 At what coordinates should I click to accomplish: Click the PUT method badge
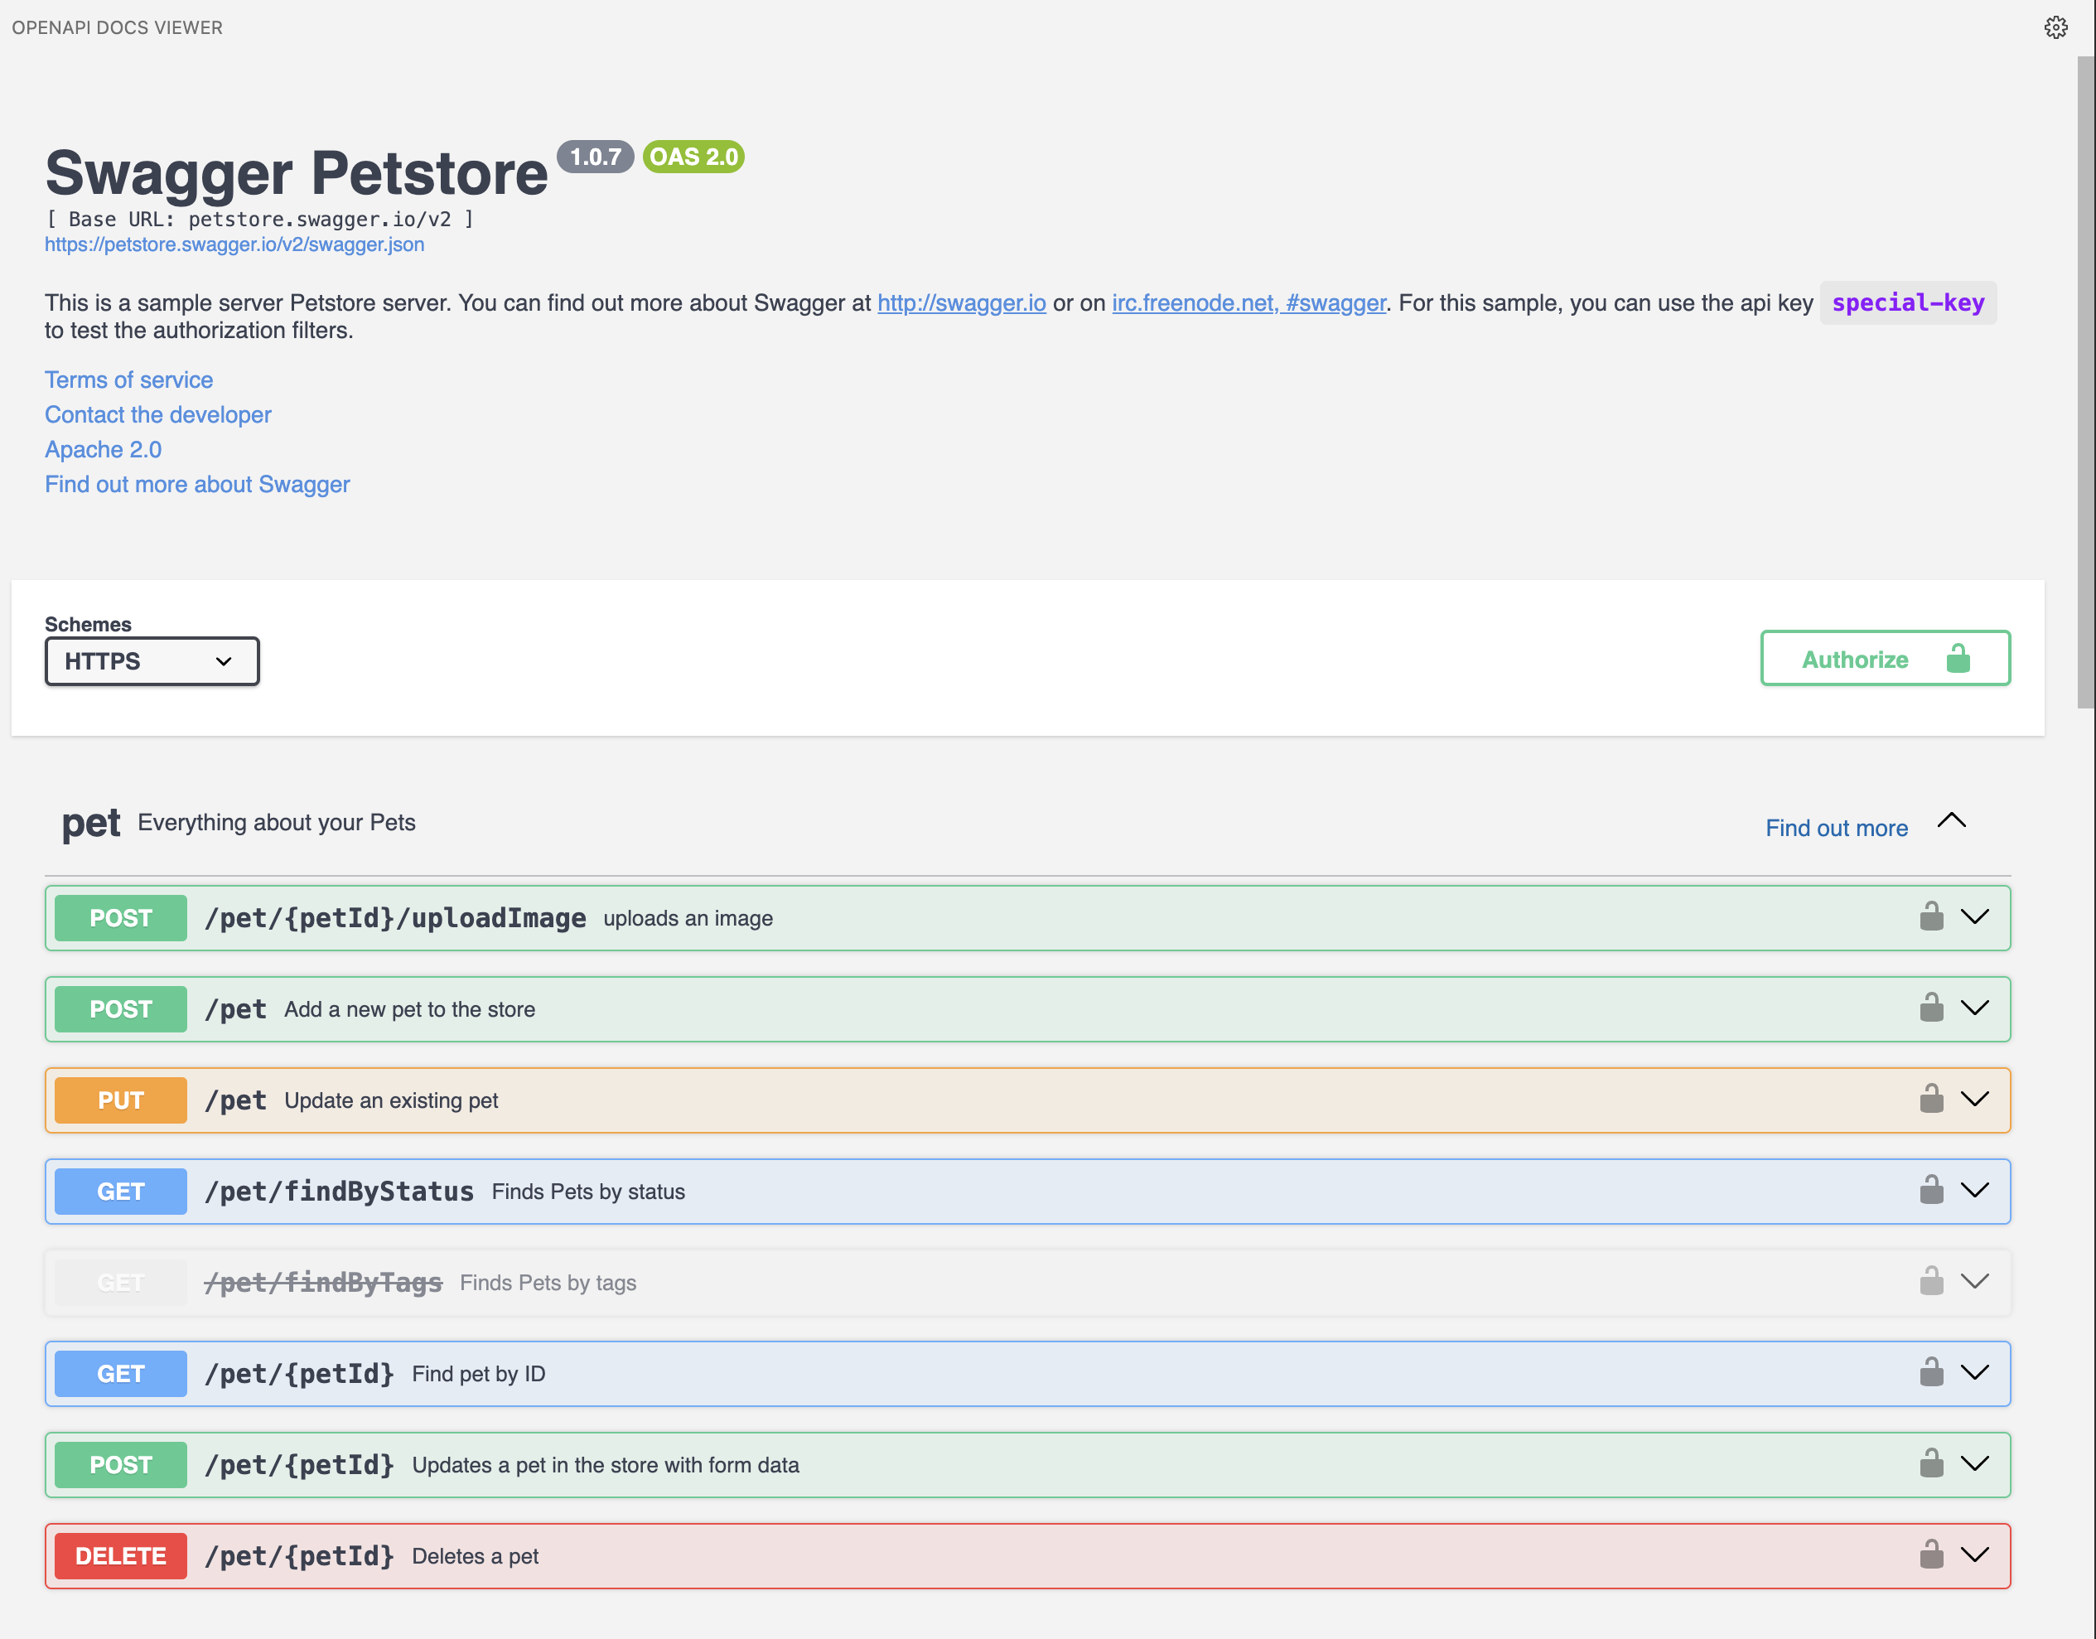[x=121, y=1100]
